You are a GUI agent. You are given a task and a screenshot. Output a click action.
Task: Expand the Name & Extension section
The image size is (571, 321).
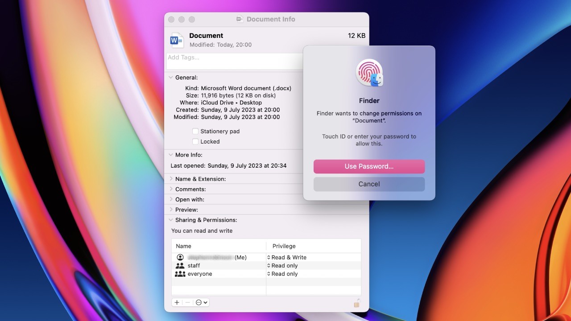click(170, 179)
